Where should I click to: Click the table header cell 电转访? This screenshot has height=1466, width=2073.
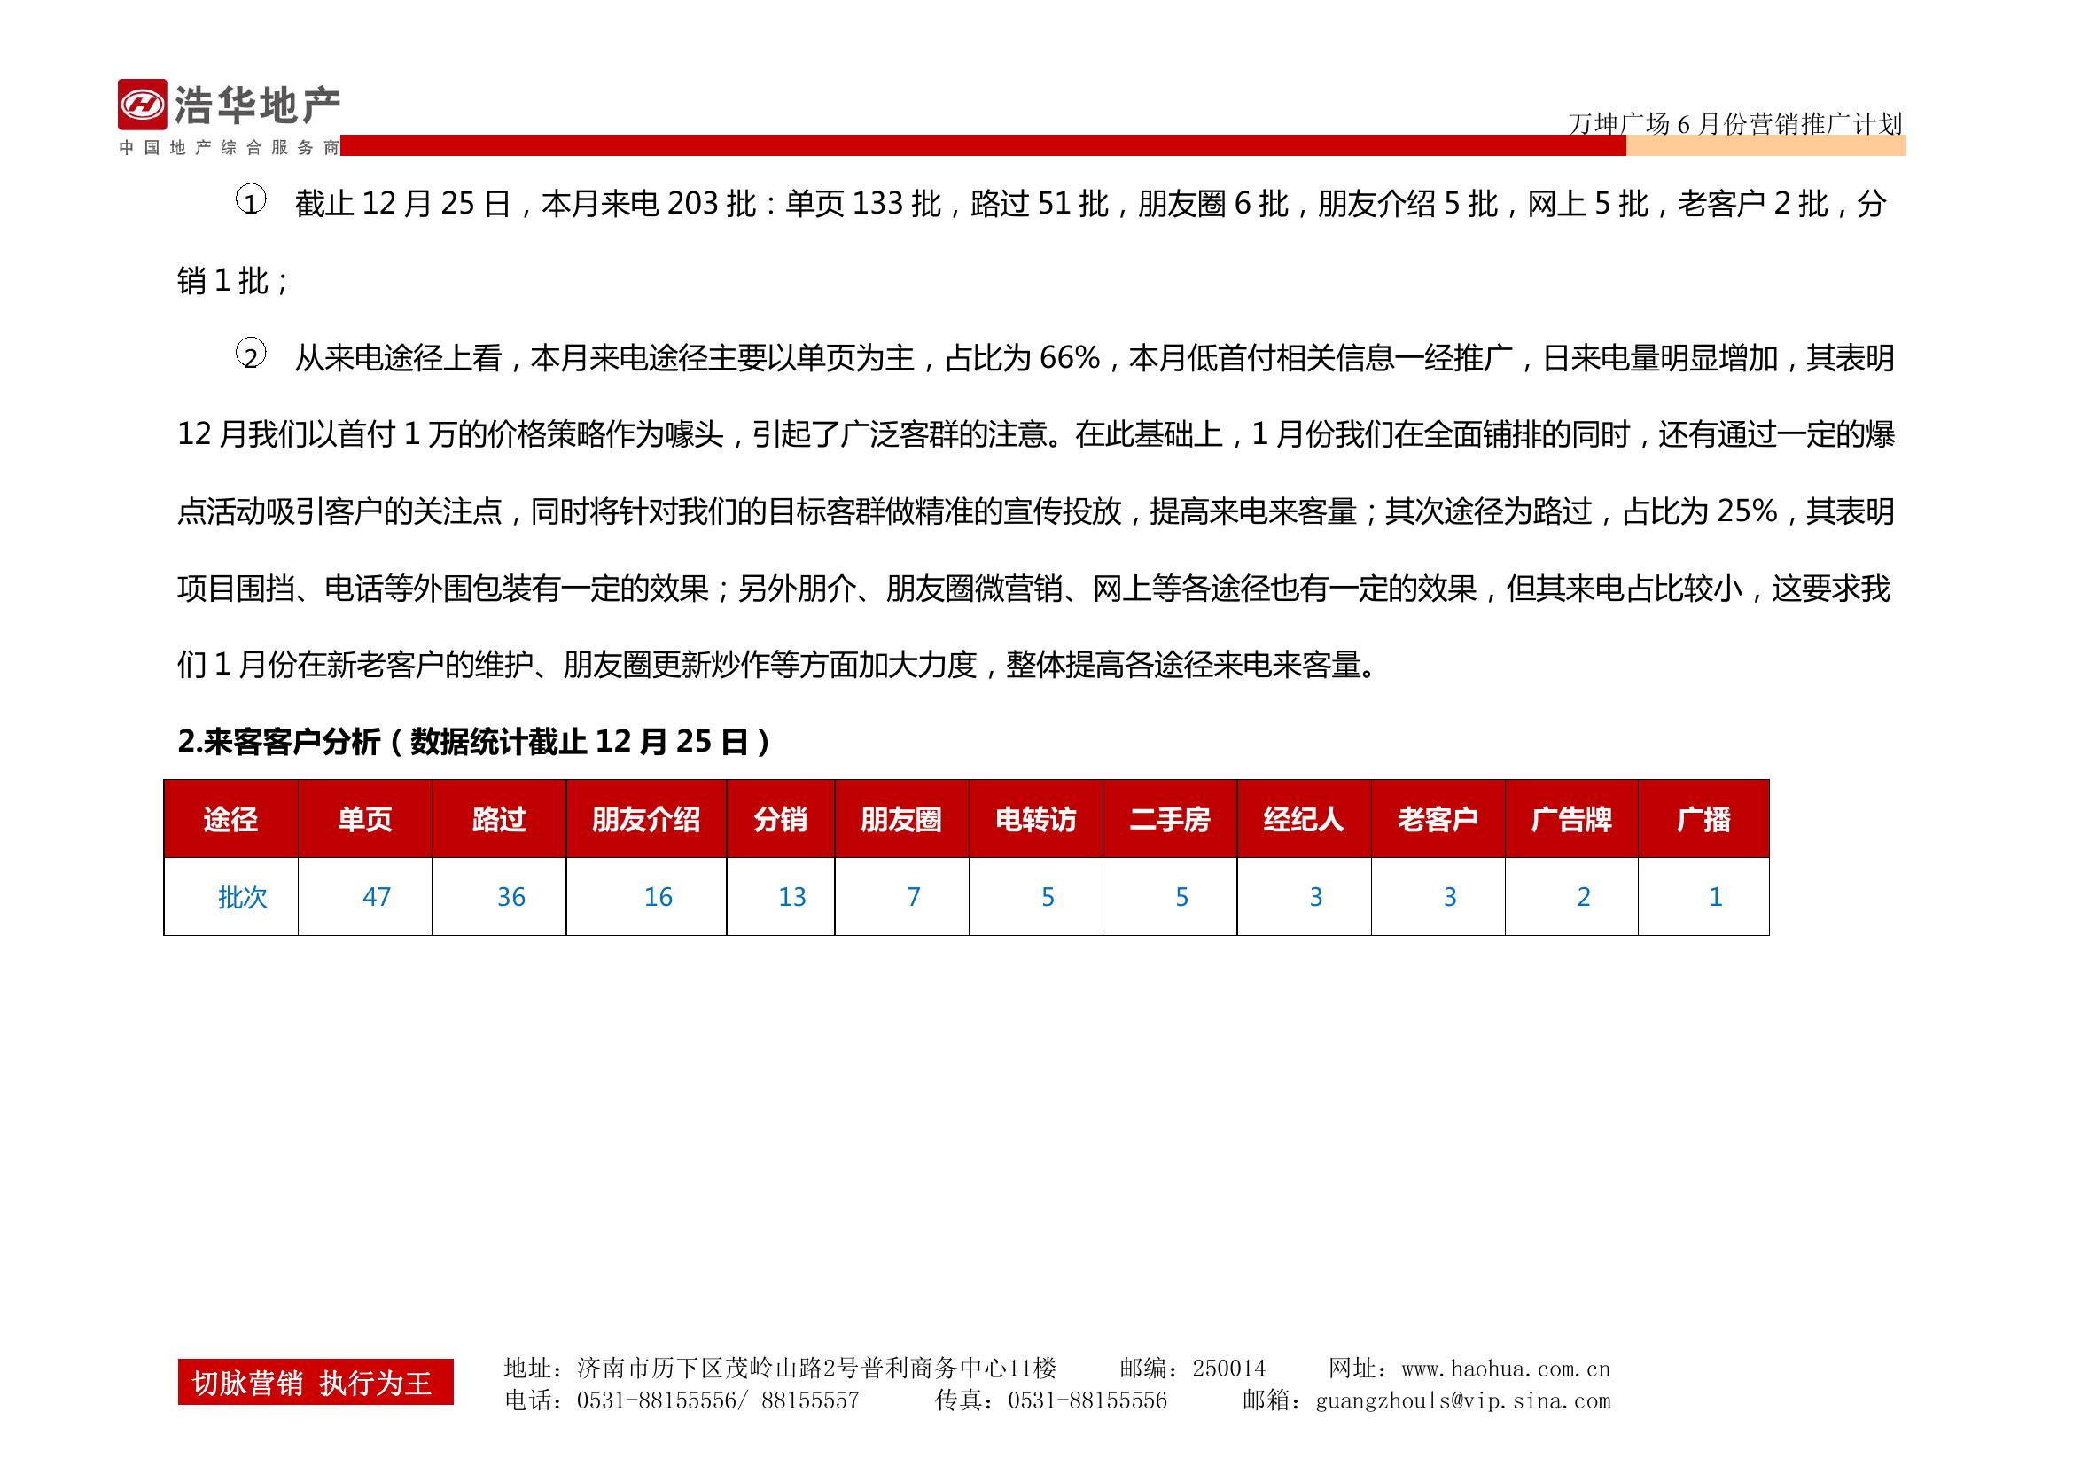point(1035,819)
